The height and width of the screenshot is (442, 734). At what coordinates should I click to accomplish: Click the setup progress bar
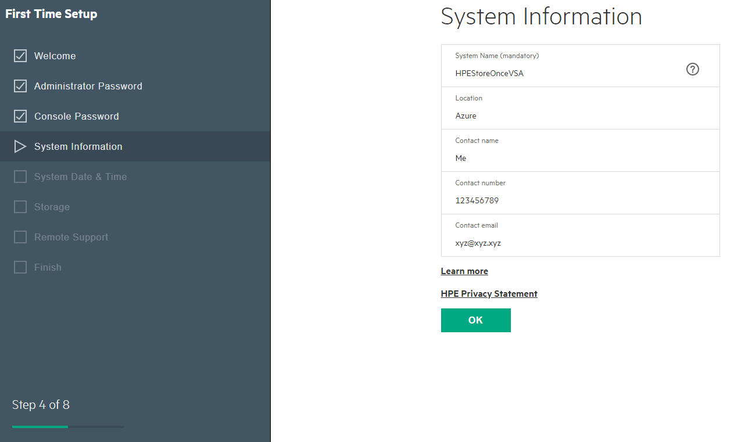point(67,426)
